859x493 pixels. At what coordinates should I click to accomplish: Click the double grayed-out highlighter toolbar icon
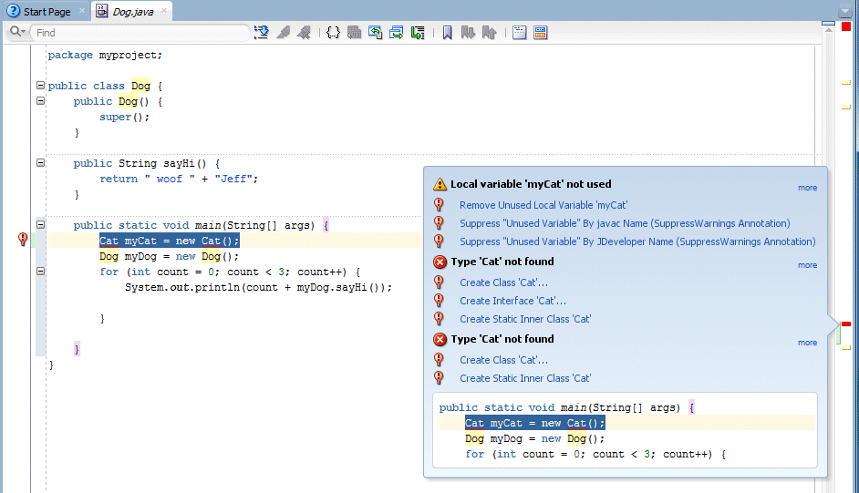coord(304,33)
